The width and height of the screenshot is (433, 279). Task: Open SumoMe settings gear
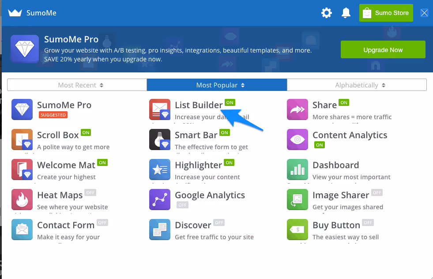tap(326, 13)
